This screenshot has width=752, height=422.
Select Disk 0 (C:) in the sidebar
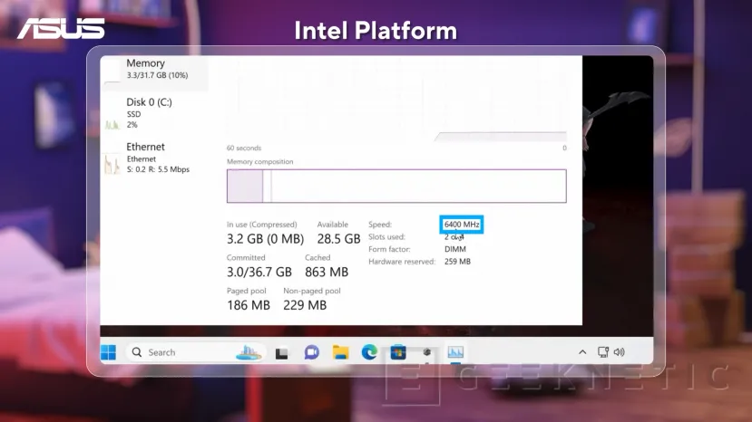tap(155, 113)
